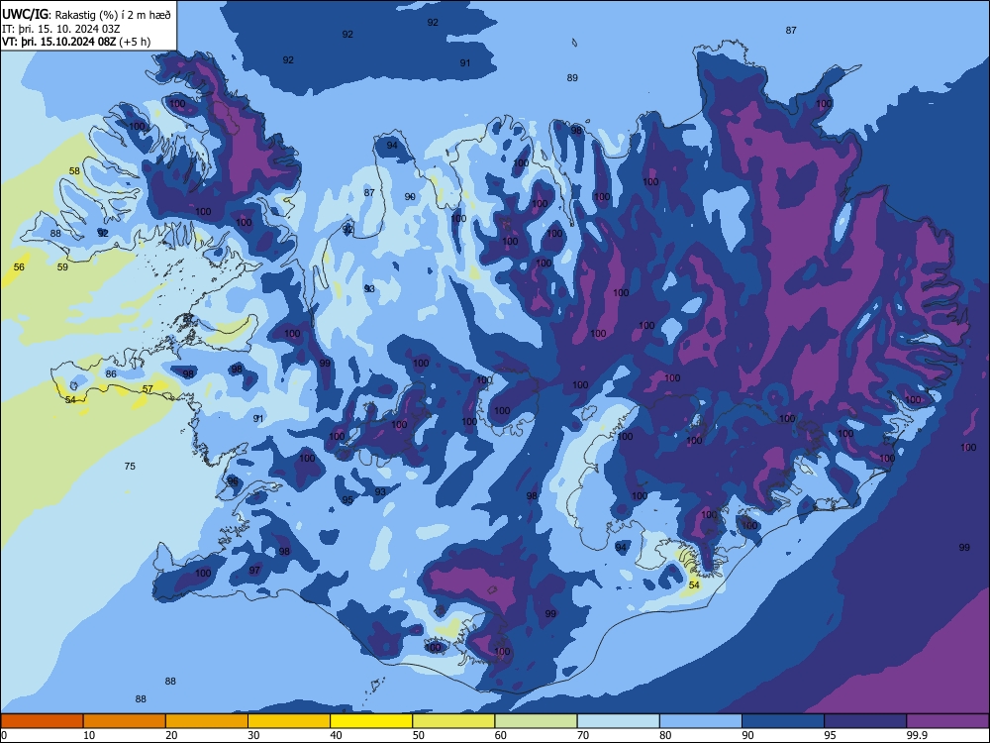Click the '57' humidity value on Snæfellsnes
Viewport: 990px width, 743px height.
pyautogui.click(x=148, y=389)
